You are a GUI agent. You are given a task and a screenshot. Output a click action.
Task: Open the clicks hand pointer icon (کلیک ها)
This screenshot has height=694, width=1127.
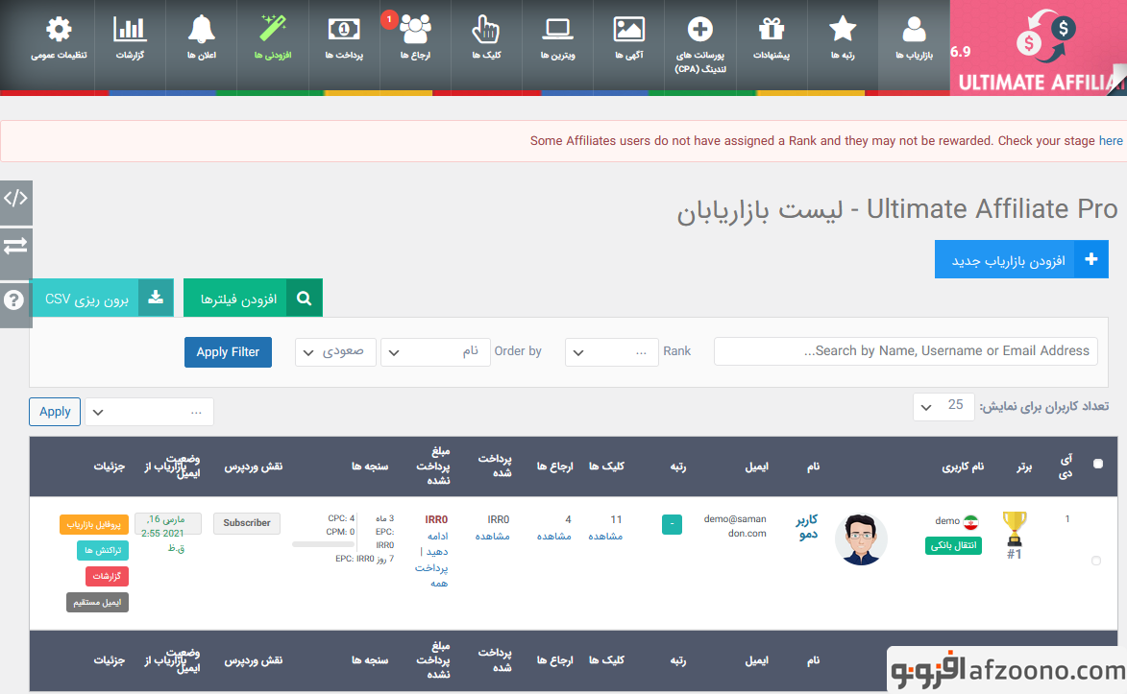(486, 30)
